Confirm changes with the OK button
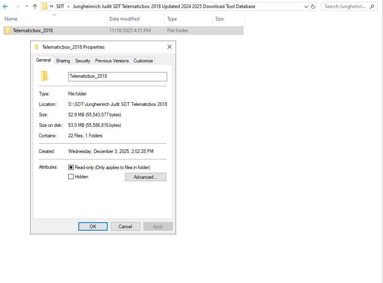Image resolution: width=383 pixels, height=283 pixels. click(x=92, y=226)
